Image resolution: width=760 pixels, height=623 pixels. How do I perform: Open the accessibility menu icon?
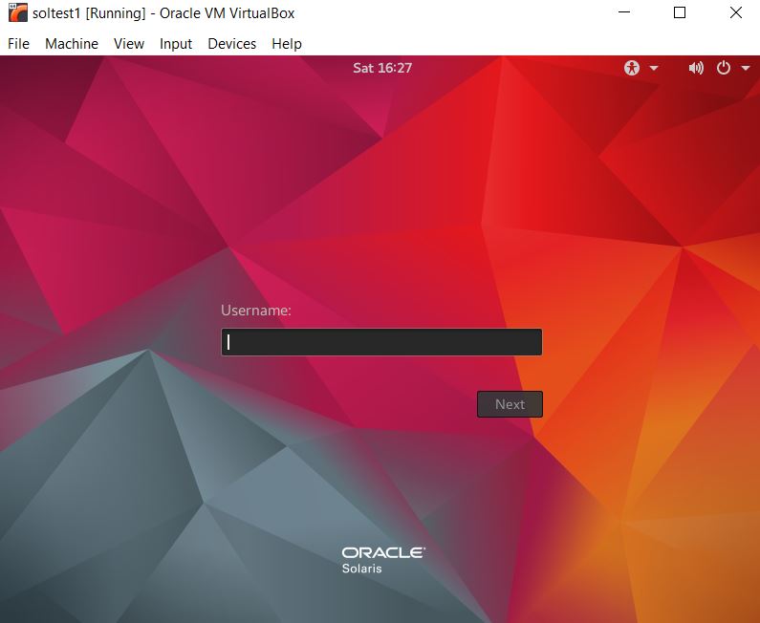pos(632,68)
